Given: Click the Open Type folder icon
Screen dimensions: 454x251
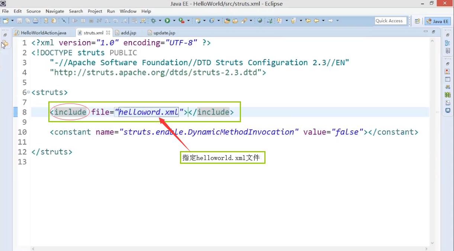Looking at the screenshot, I should click(227, 21).
